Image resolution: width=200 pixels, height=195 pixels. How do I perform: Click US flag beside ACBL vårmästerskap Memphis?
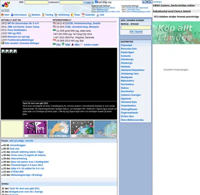54,27
